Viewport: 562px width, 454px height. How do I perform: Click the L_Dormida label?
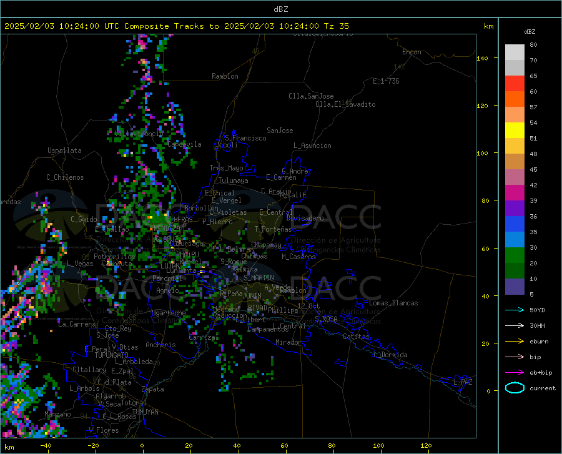point(390,355)
